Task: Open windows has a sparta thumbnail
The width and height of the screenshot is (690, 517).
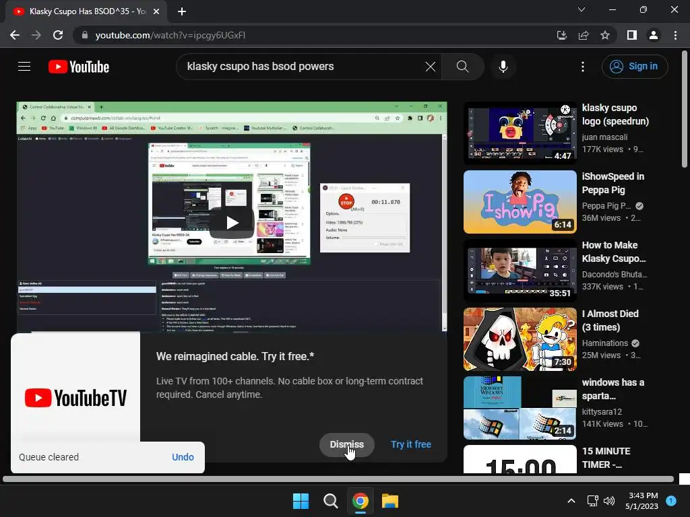Action: click(x=520, y=407)
